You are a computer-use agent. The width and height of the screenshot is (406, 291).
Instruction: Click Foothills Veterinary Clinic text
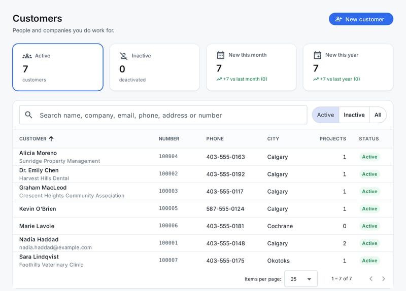(51, 265)
